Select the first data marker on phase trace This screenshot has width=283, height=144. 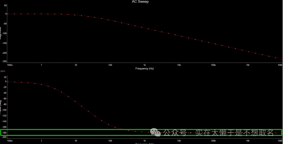[x=8, y=82]
